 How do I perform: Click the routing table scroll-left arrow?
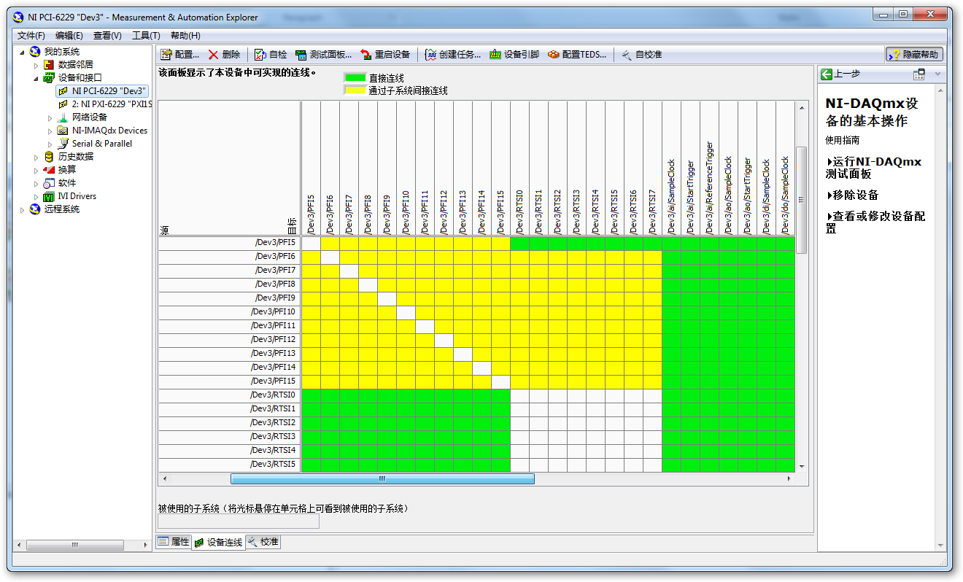tap(164, 479)
